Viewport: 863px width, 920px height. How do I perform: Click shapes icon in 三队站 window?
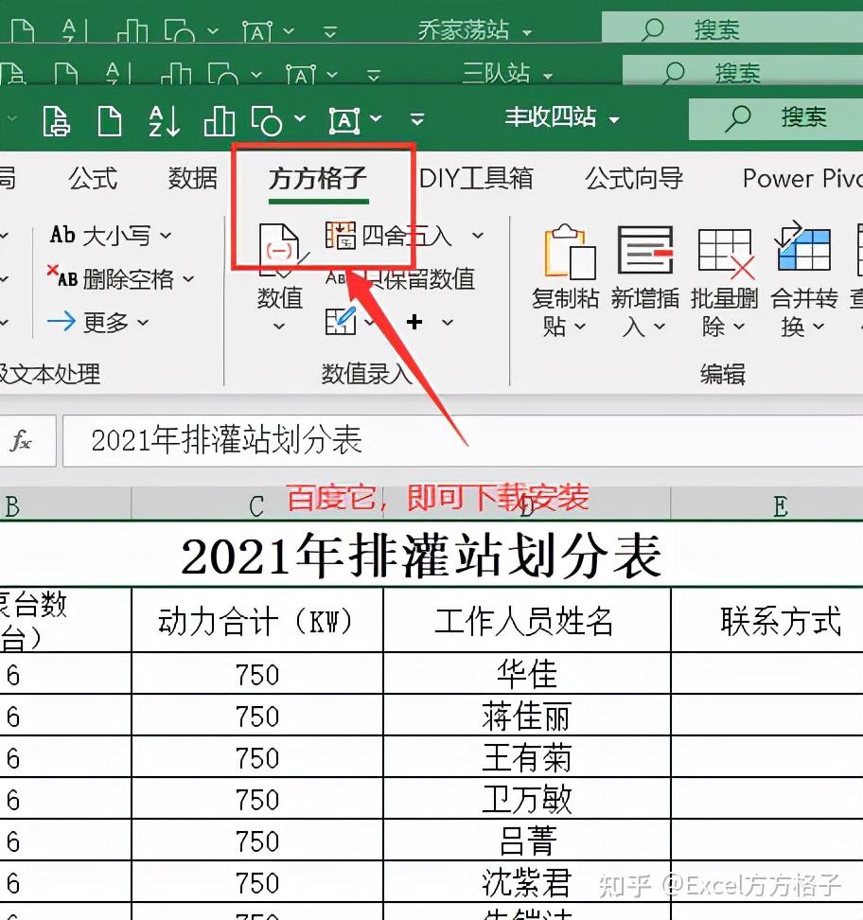pos(222,75)
